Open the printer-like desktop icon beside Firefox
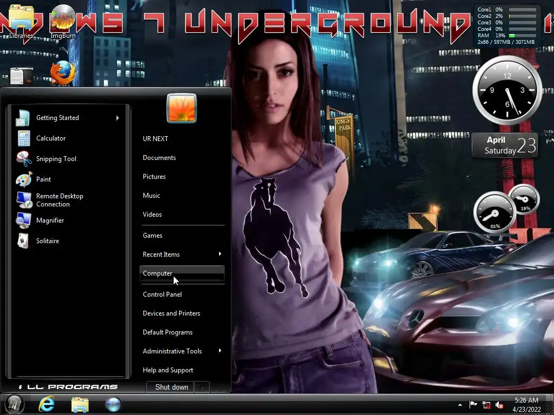The width and height of the screenshot is (554, 415). pyautogui.click(x=21, y=75)
